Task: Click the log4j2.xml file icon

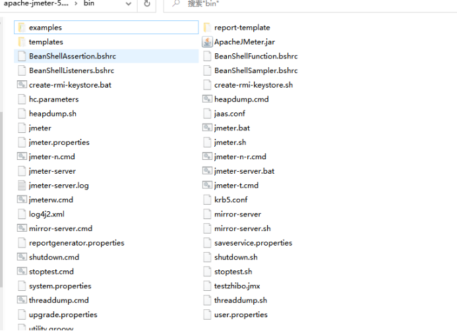Action: click(x=22, y=214)
